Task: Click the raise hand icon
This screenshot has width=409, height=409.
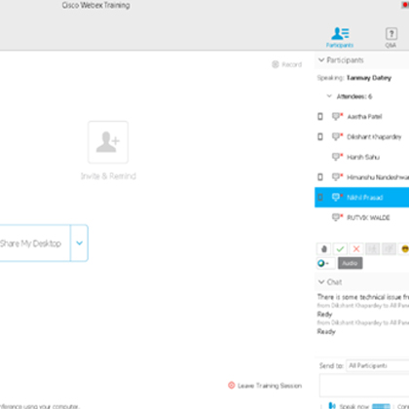Action: pos(323,249)
